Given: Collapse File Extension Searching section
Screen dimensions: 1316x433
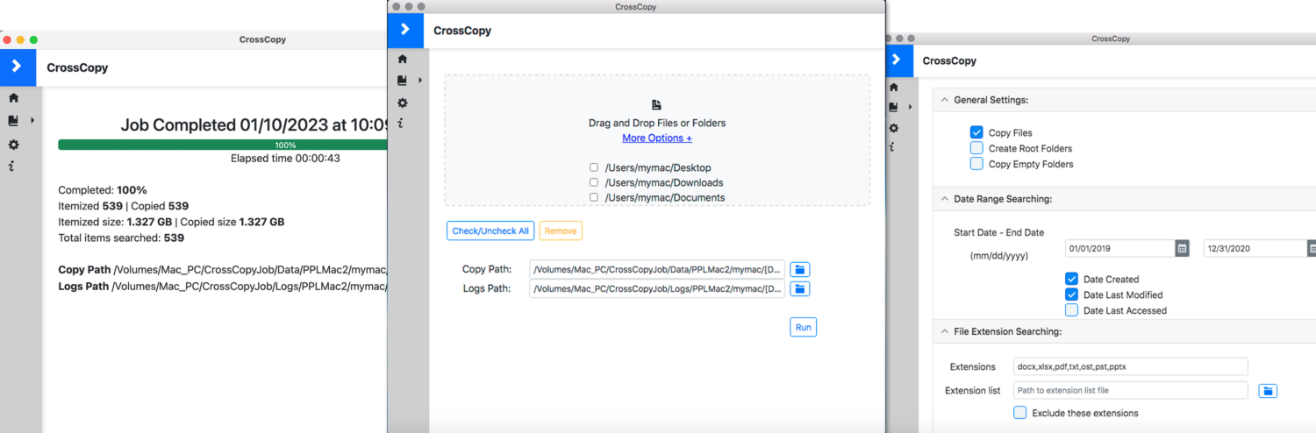Looking at the screenshot, I should [x=945, y=331].
